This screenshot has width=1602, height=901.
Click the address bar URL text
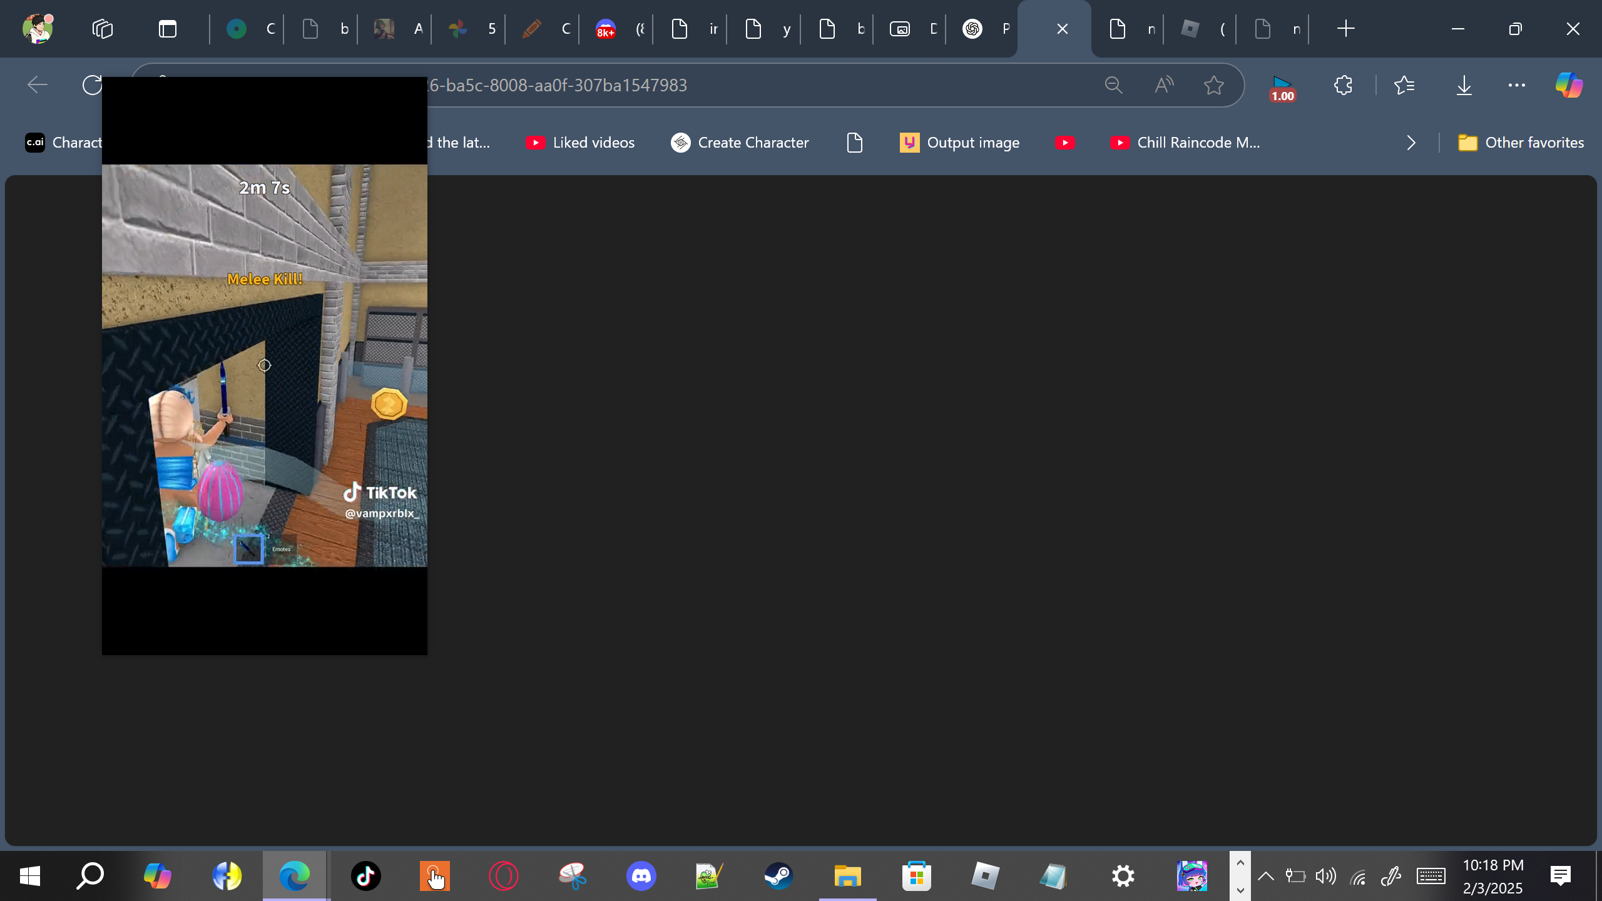coord(558,85)
